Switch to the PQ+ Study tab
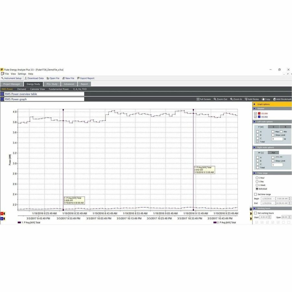Screen dimensions: 292x292 (52, 84)
